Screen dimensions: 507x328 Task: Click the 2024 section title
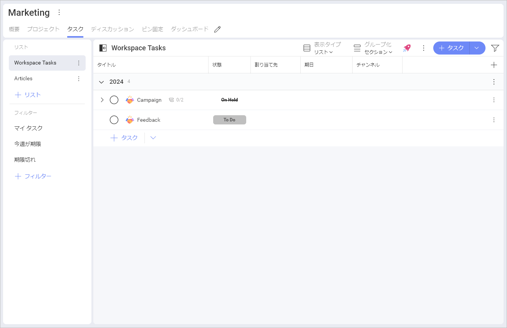(x=116, y=82)
